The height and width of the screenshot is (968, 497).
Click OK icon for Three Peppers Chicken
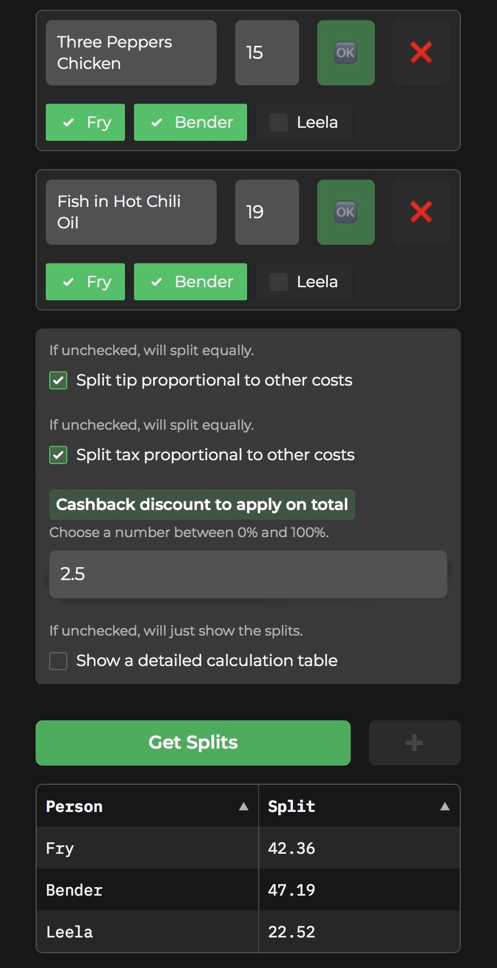click(345, 53)
